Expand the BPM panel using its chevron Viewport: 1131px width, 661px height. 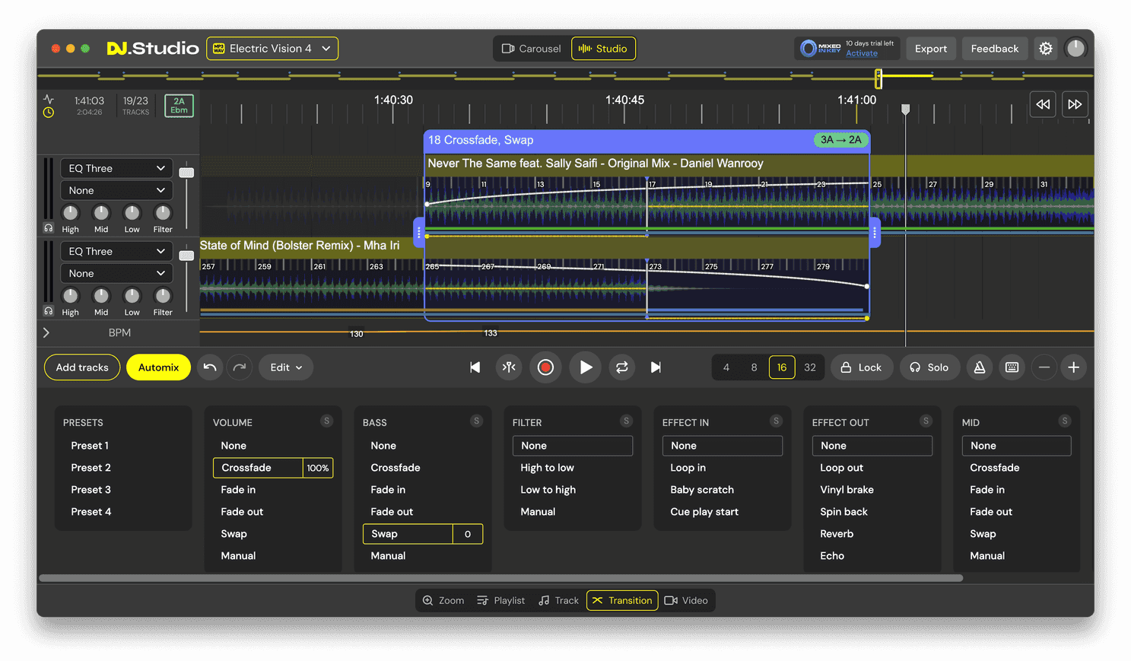coord(46,332)
